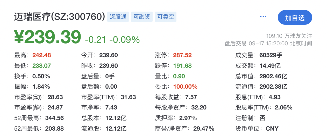
Task: Click the 市盈率(静) value 24.87
Action: click(55, 107)
